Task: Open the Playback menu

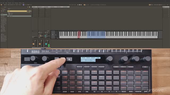Action: (x=10, y=3)
